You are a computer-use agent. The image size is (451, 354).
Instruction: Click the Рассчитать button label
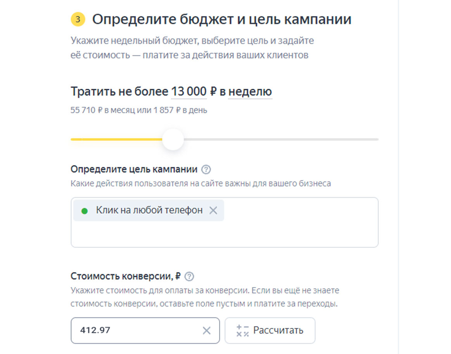[x=278, y=330]
